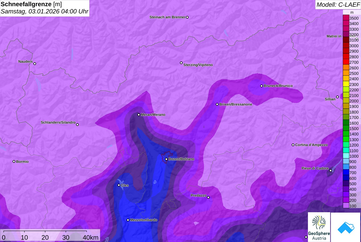
Task: Click the date Samstag, 03.01.2026 04:00 Uhr
Action: click(44, 11)
